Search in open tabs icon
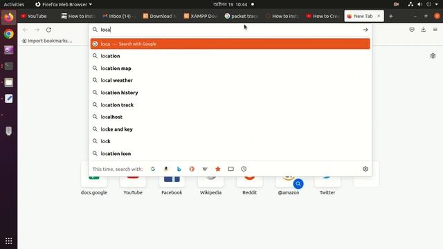Viewport: 443px width, 249px height. click(230, 169)
